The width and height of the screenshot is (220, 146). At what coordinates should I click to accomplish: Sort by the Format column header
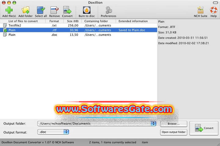54,21
